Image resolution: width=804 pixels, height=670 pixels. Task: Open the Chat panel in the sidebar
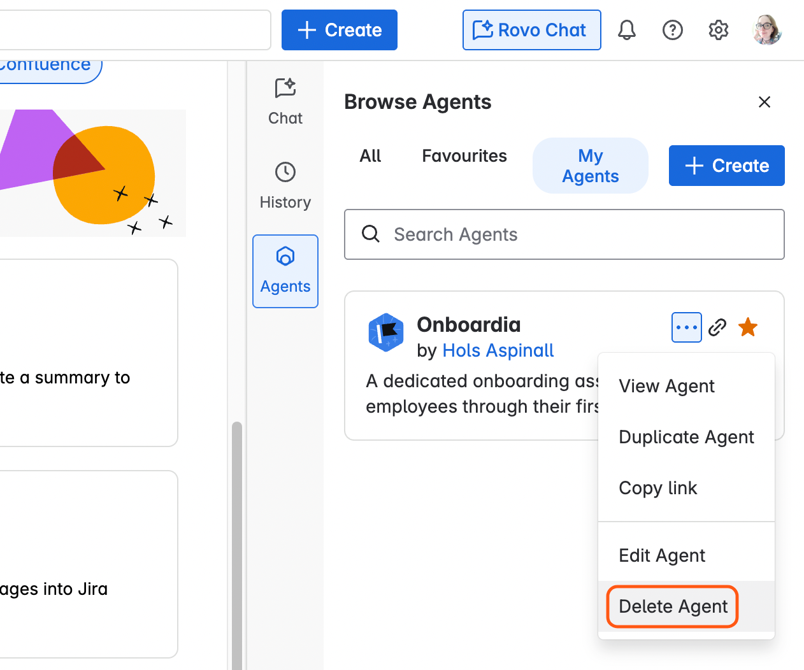click(x=285, y=101)
